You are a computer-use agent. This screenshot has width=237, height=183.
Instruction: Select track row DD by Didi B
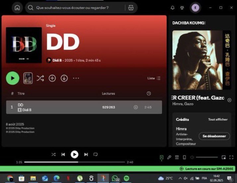pyautogui.click(x=84, y=107)
